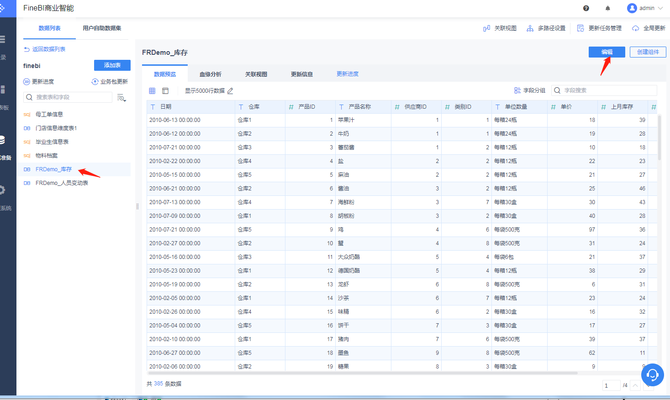The height and width of the screenshot is (400, 670).
Task: Click the number type icon of 产品ID column
Action: (x=291, y=107)
